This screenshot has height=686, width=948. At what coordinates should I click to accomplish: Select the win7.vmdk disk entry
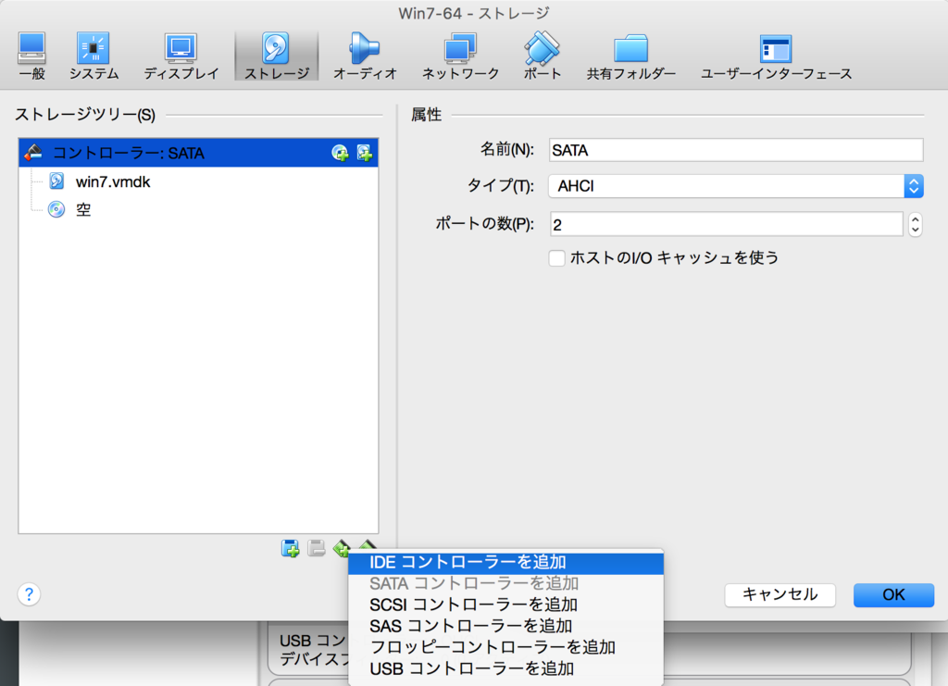click(x=198, y=181)
